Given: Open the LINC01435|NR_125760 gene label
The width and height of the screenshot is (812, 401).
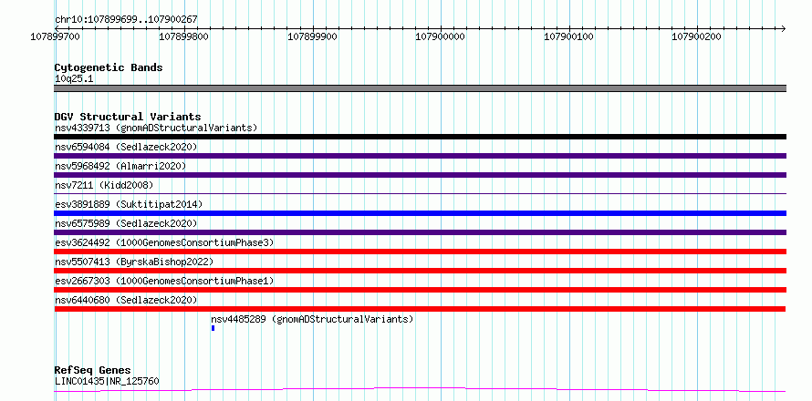Looking at the screenshot, I should coord(107,382).
